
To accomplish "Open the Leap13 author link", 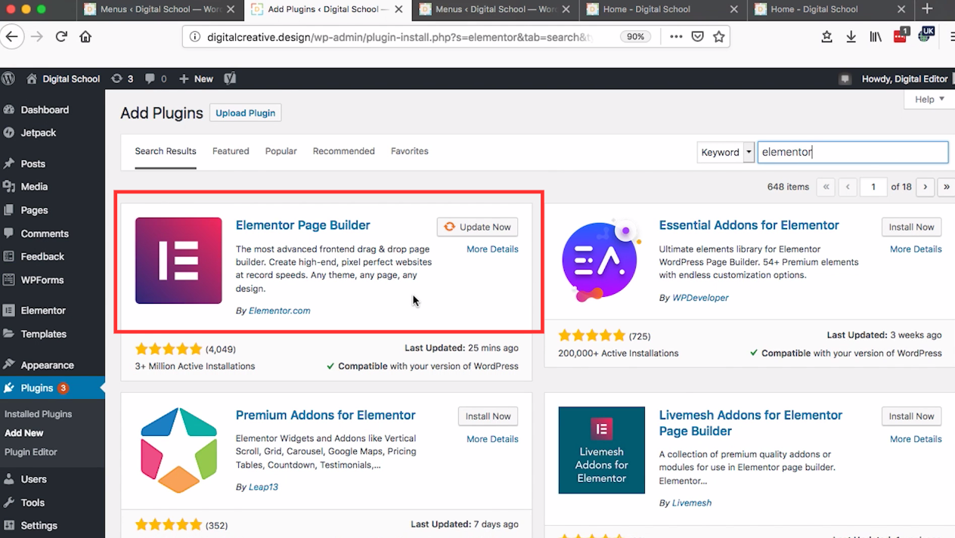I will (263, 487).
